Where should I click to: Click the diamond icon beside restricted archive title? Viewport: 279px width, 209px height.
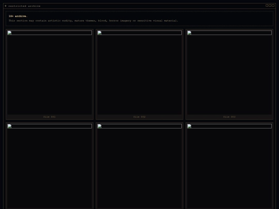(x=6, y=6)
